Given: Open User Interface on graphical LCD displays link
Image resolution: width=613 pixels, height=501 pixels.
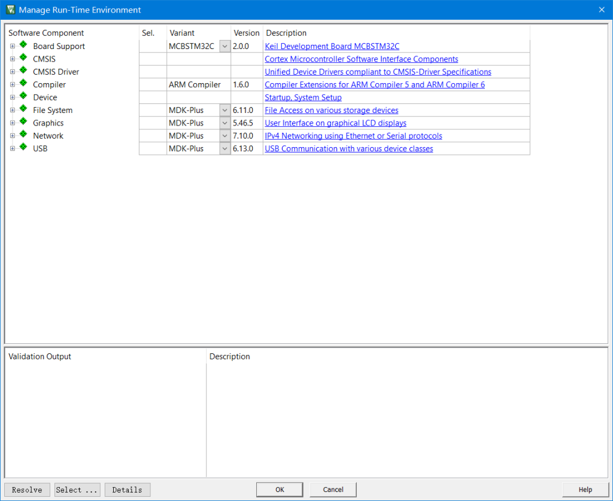Looking at the screenshot, I should (x=335, y=123).
